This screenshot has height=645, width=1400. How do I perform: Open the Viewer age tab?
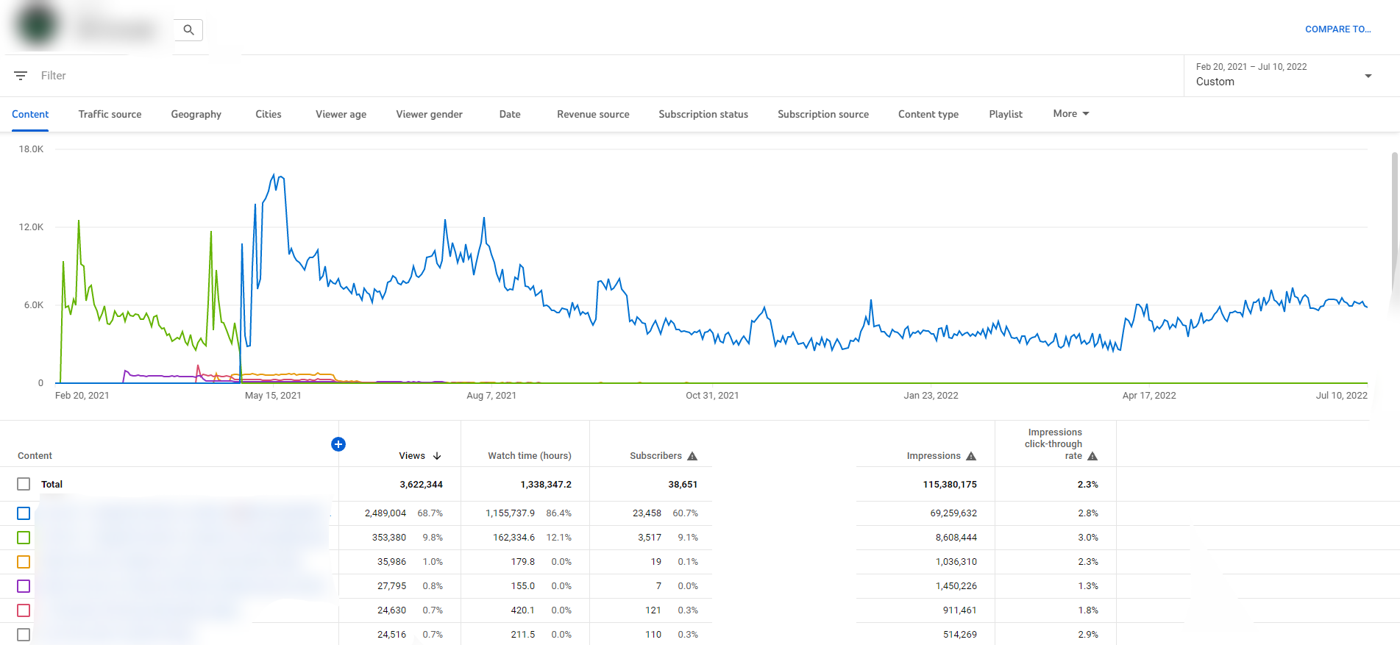341,114
